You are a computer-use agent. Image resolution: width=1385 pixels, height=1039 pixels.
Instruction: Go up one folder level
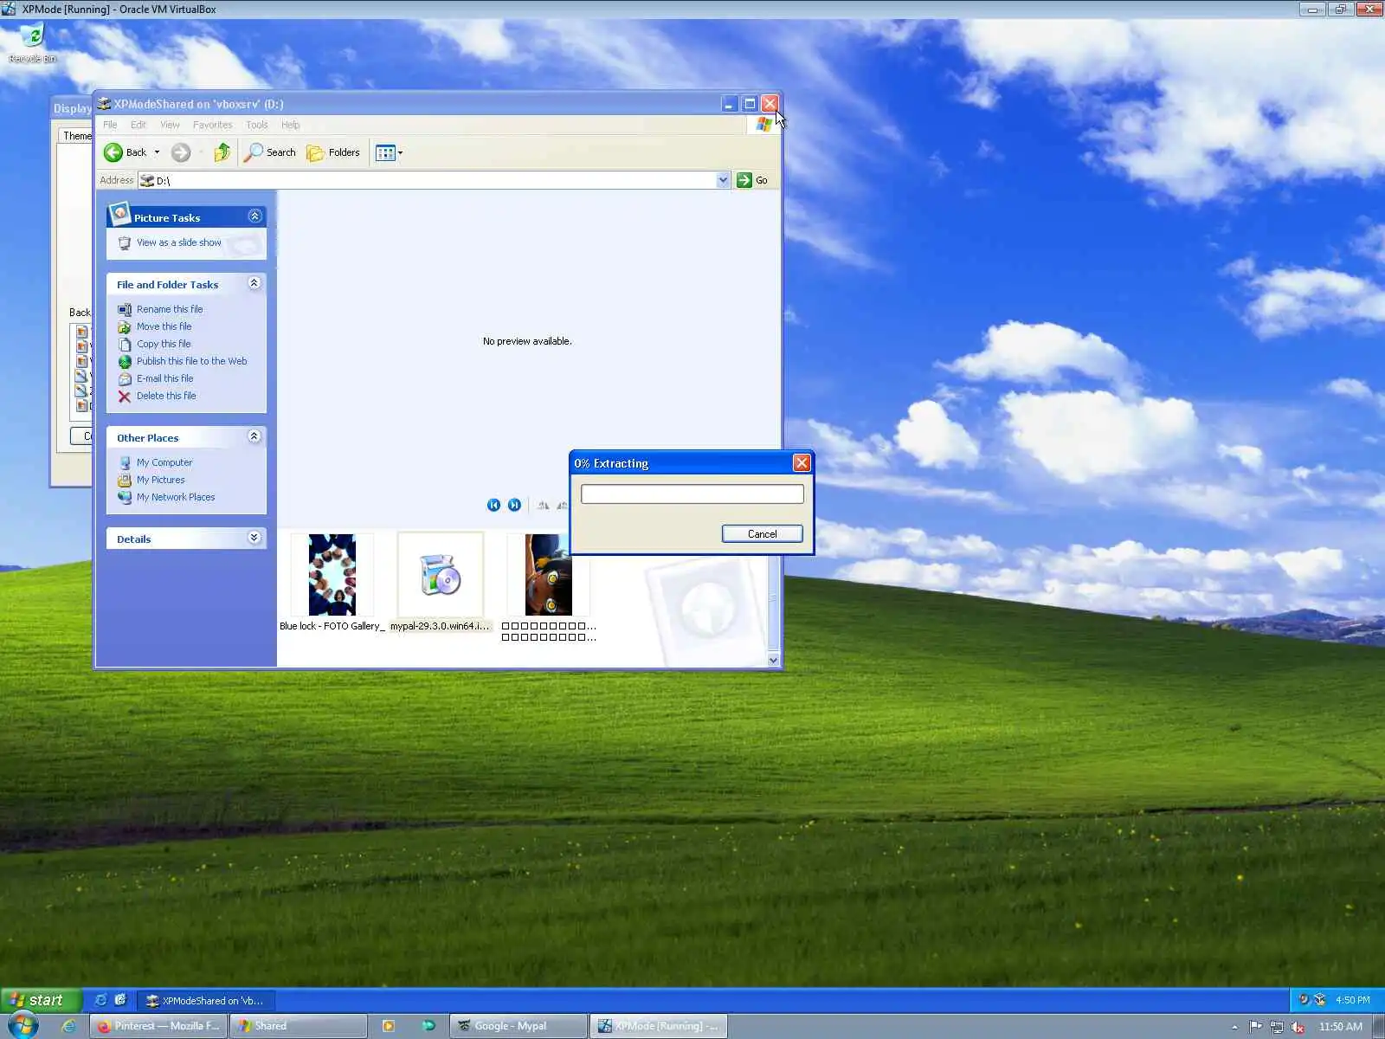click(222, 152)
